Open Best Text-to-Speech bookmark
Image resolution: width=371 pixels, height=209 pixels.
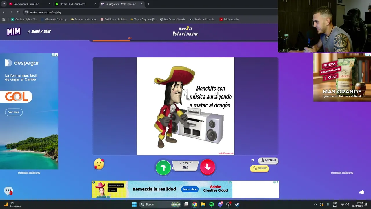[173, 19]
